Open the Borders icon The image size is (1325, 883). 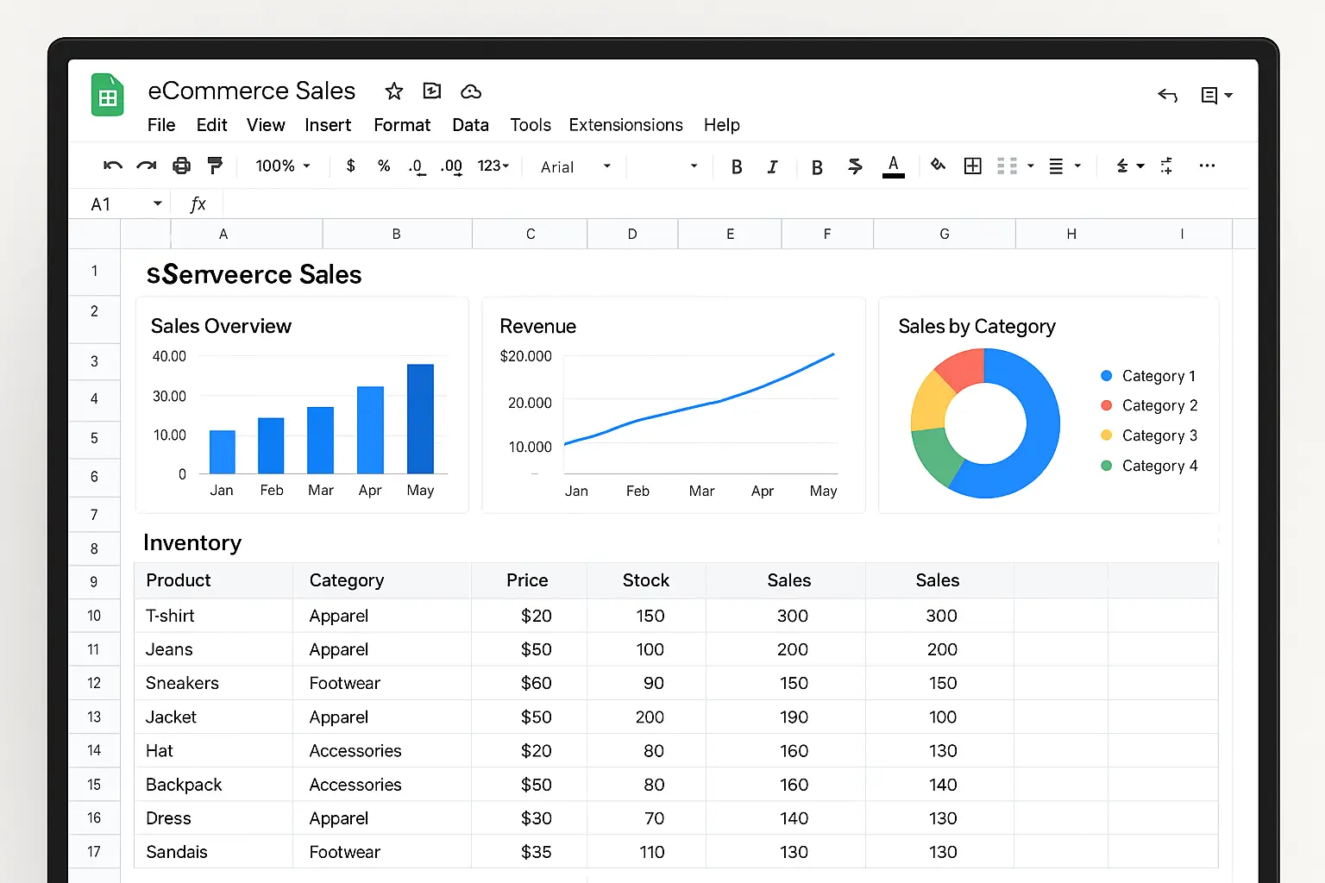[x=972, y=166]
